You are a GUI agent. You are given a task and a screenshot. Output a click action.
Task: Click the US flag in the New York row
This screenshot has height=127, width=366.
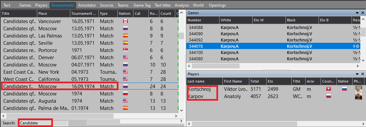pos(125,72)
